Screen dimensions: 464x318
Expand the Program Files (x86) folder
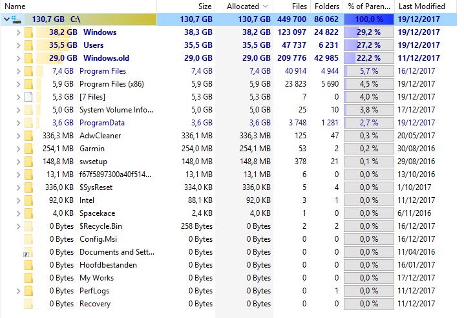(18, 84)
